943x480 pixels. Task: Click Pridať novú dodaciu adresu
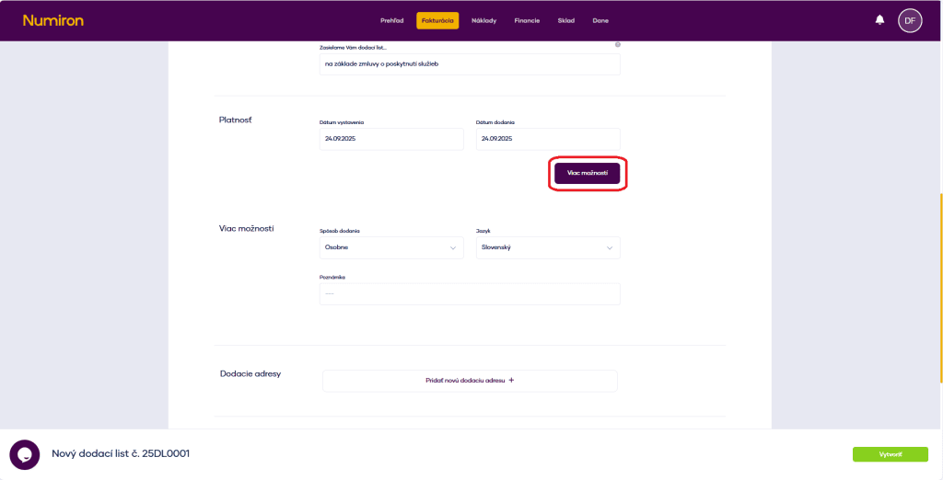pyautogui.click(x=470, y=380)
